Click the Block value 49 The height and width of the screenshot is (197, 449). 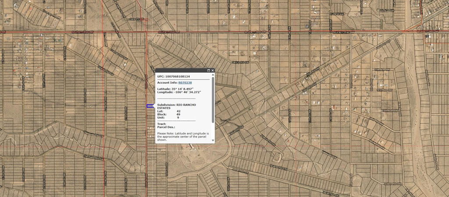tap(178, 114)
